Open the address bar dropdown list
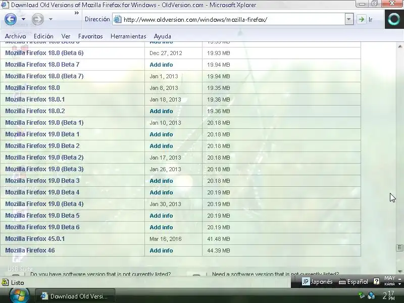The width and height of the screenshot is (404, 303). click(x=349, y=19)
